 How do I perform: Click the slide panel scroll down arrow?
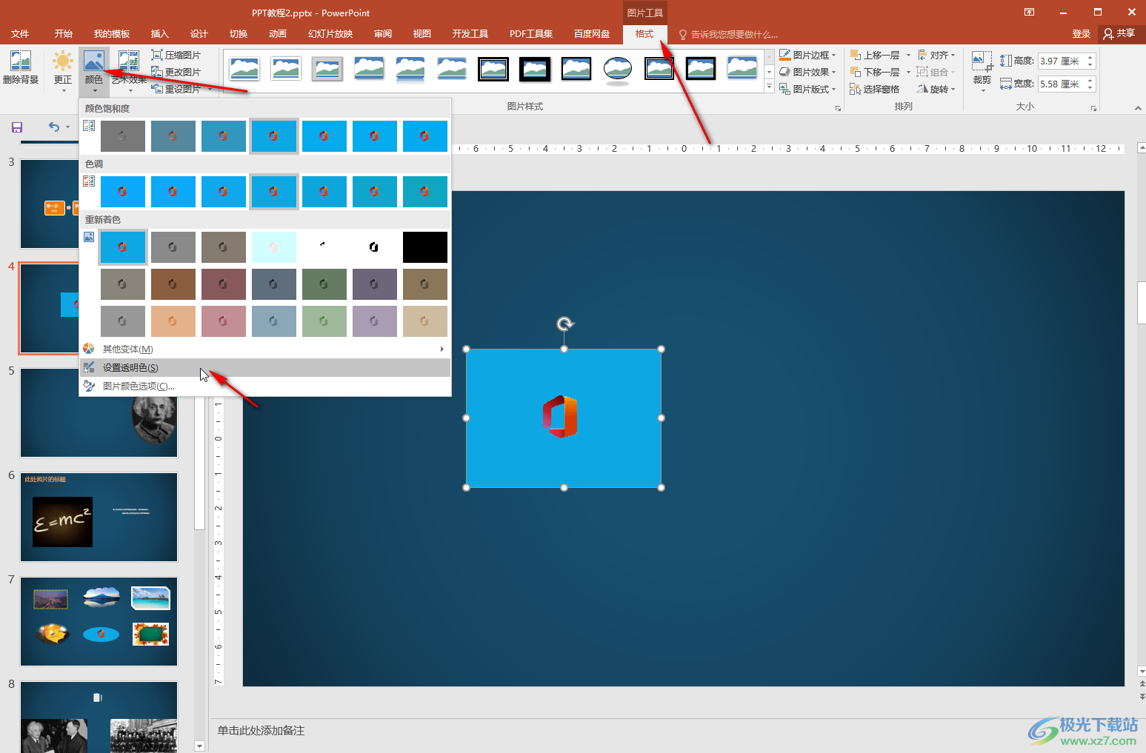tap(199, 746)
